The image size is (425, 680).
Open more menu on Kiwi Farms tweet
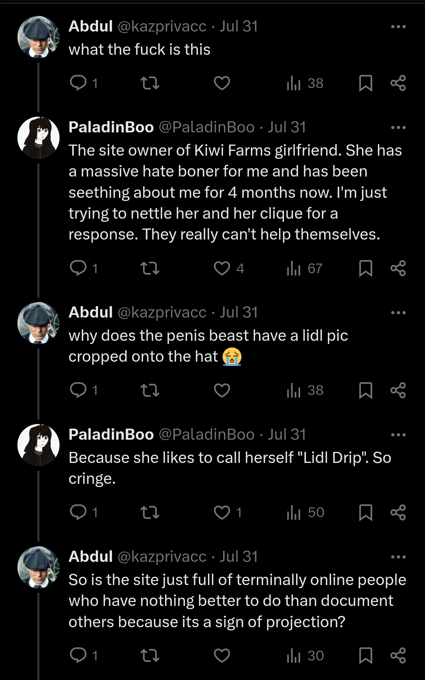[x=398, y=128]
